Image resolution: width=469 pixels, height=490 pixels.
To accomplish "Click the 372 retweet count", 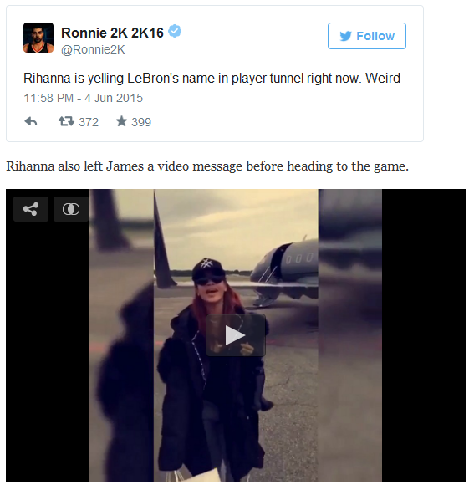I will pos(89,122).
